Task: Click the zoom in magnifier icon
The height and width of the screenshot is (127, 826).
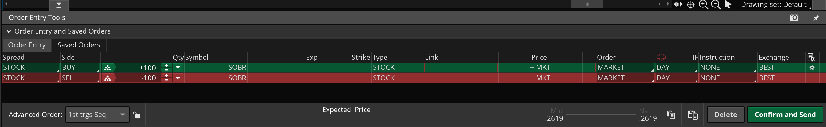Action: [x=703, y=4]
